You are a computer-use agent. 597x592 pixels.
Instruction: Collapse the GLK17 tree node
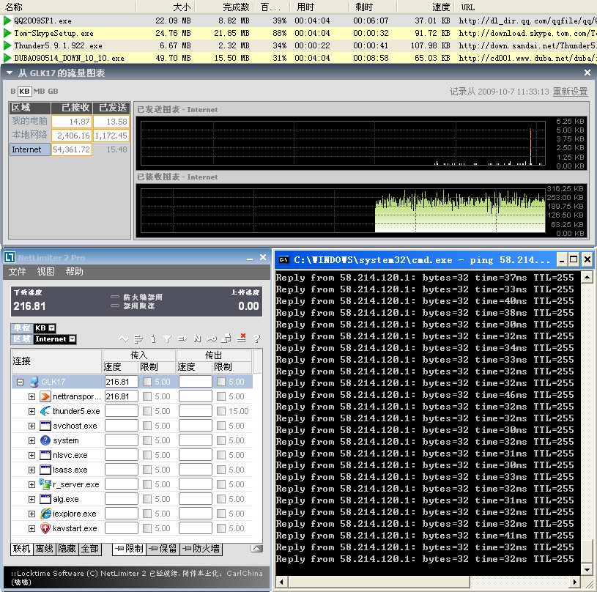point(21,382)
